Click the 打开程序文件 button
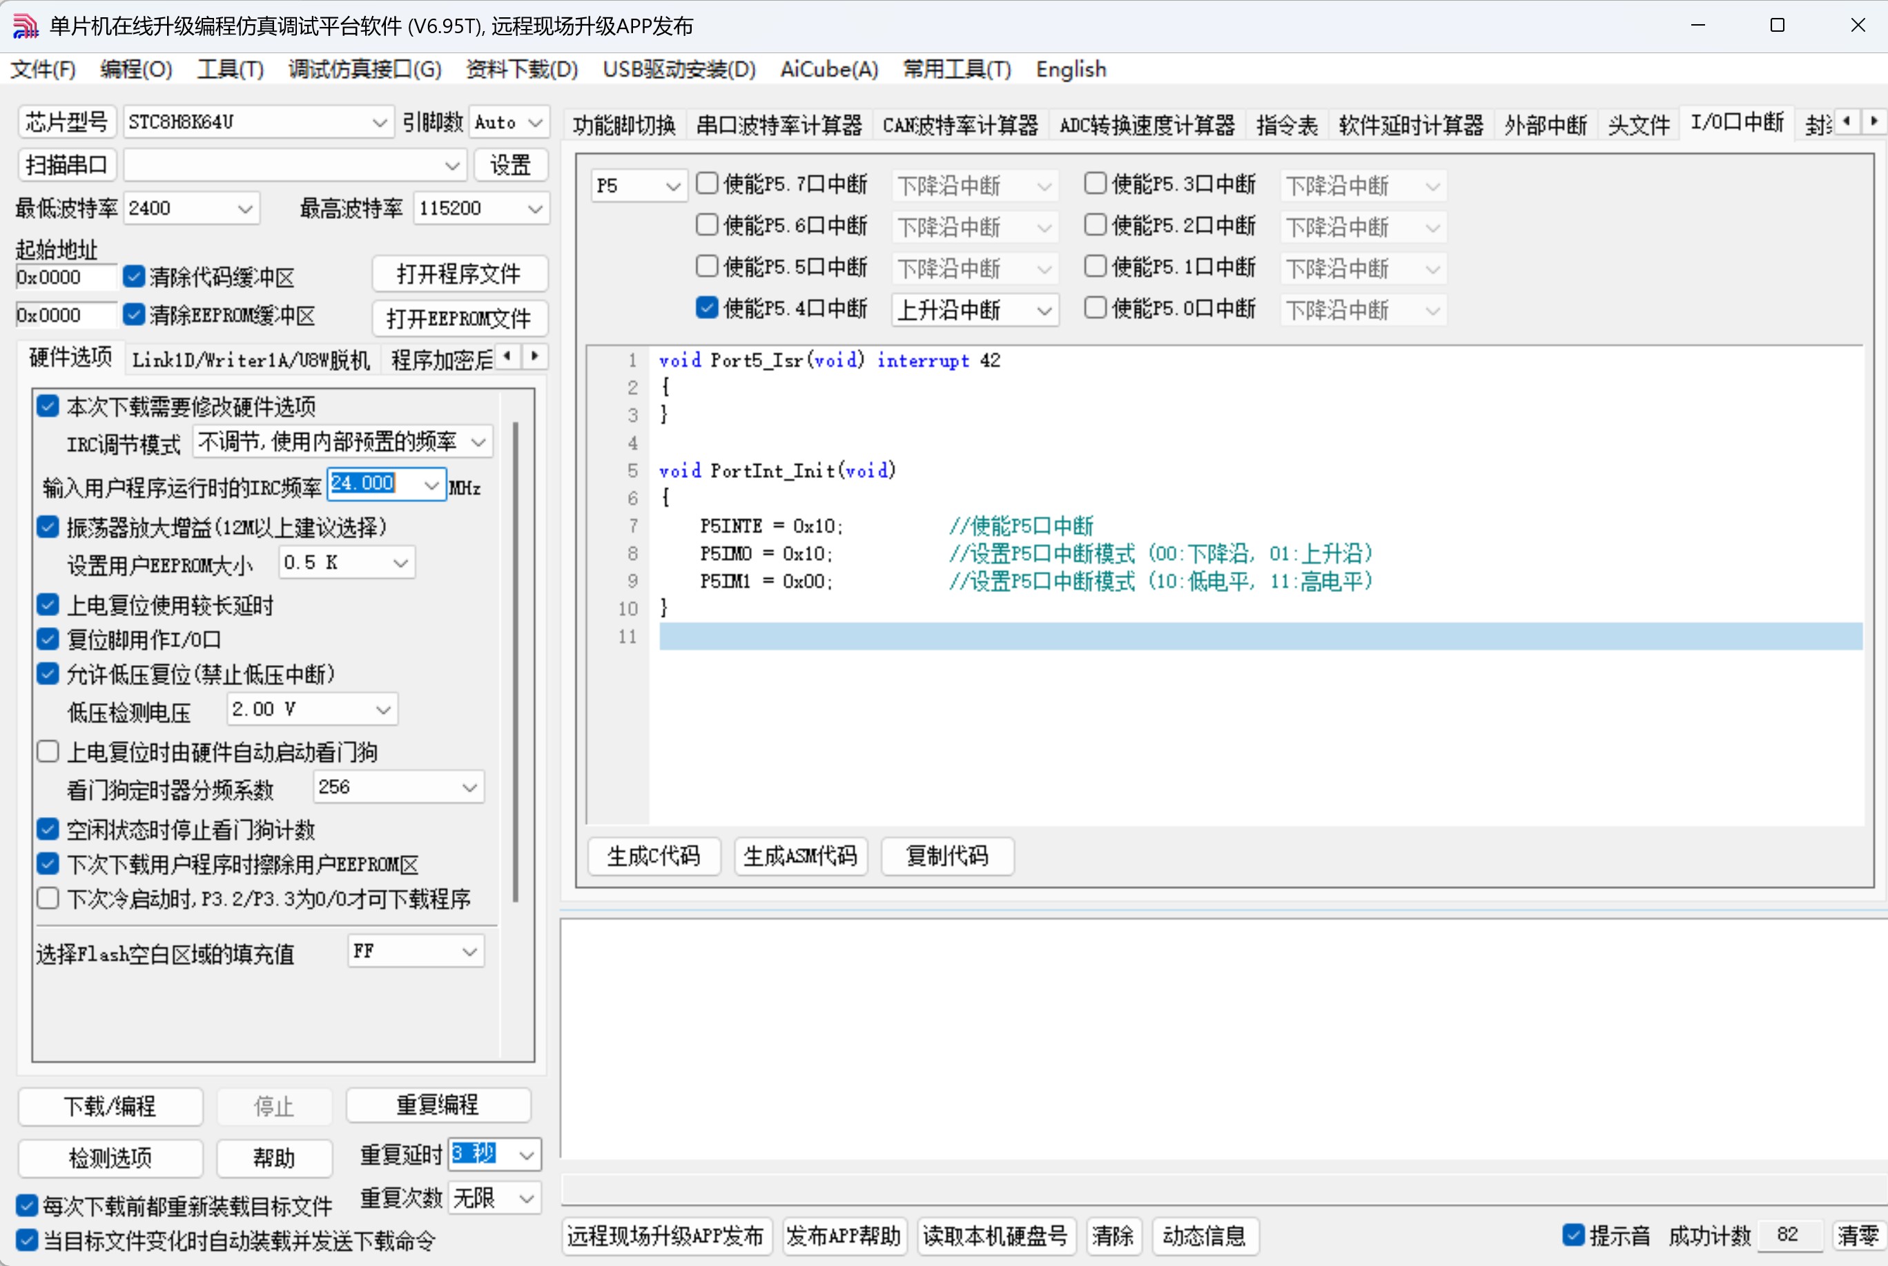 (x=459, y=274)
